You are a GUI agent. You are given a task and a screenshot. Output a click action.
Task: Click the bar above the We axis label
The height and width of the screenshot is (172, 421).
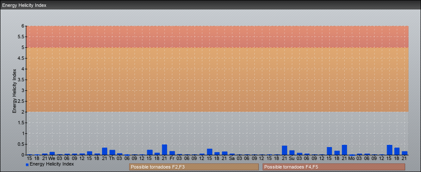click(52, 154)
